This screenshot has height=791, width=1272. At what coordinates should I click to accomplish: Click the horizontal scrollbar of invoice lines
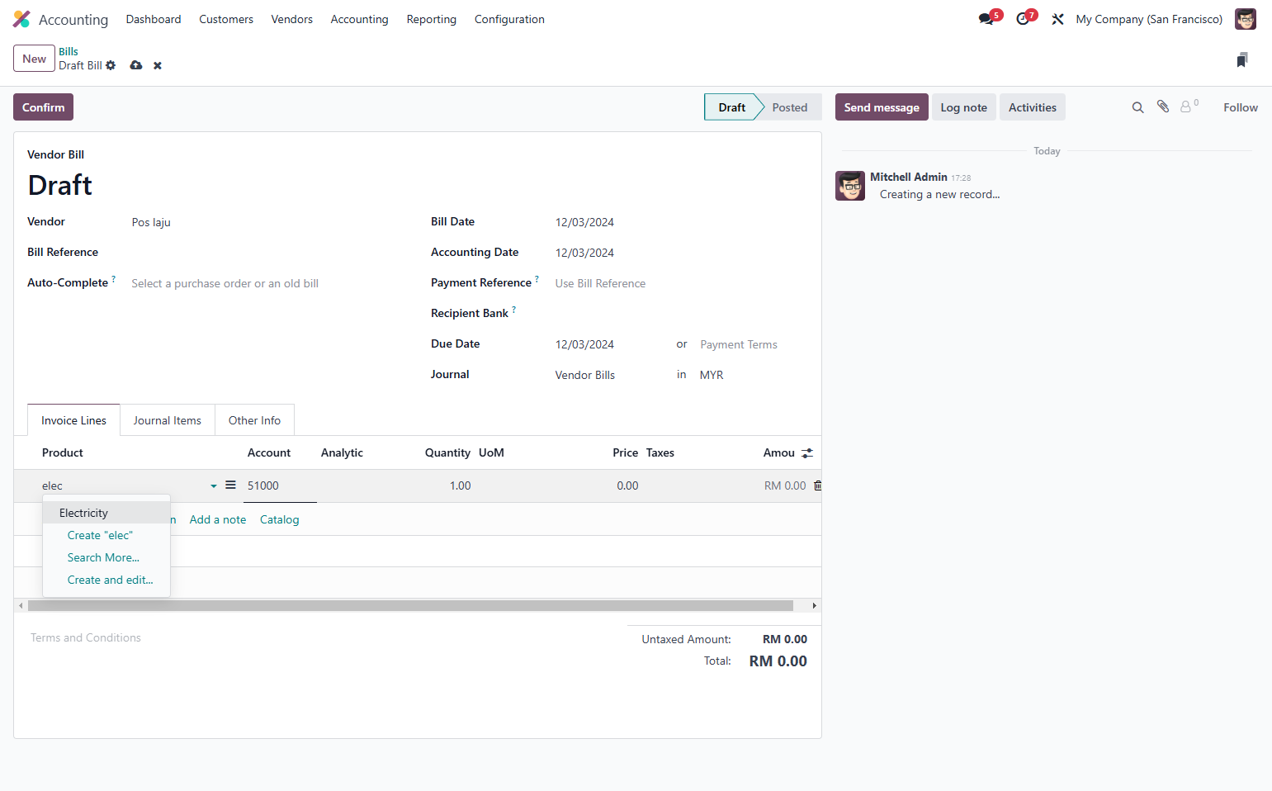pos(410,606)
